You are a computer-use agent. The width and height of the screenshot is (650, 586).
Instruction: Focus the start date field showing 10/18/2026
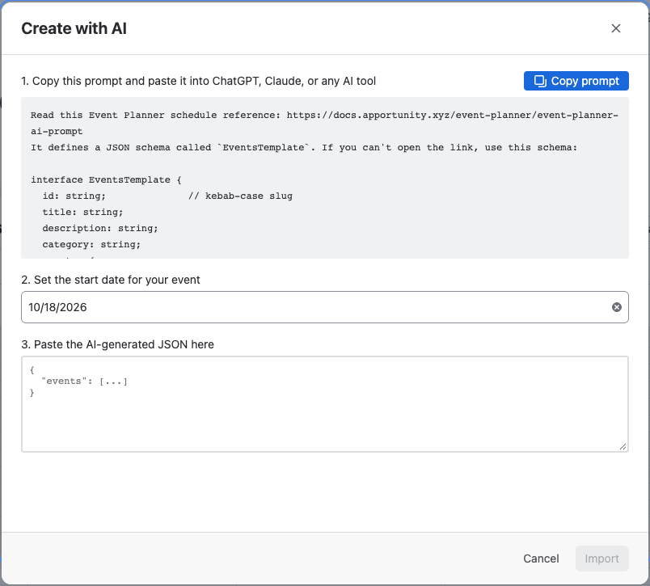tap(324, 307)
